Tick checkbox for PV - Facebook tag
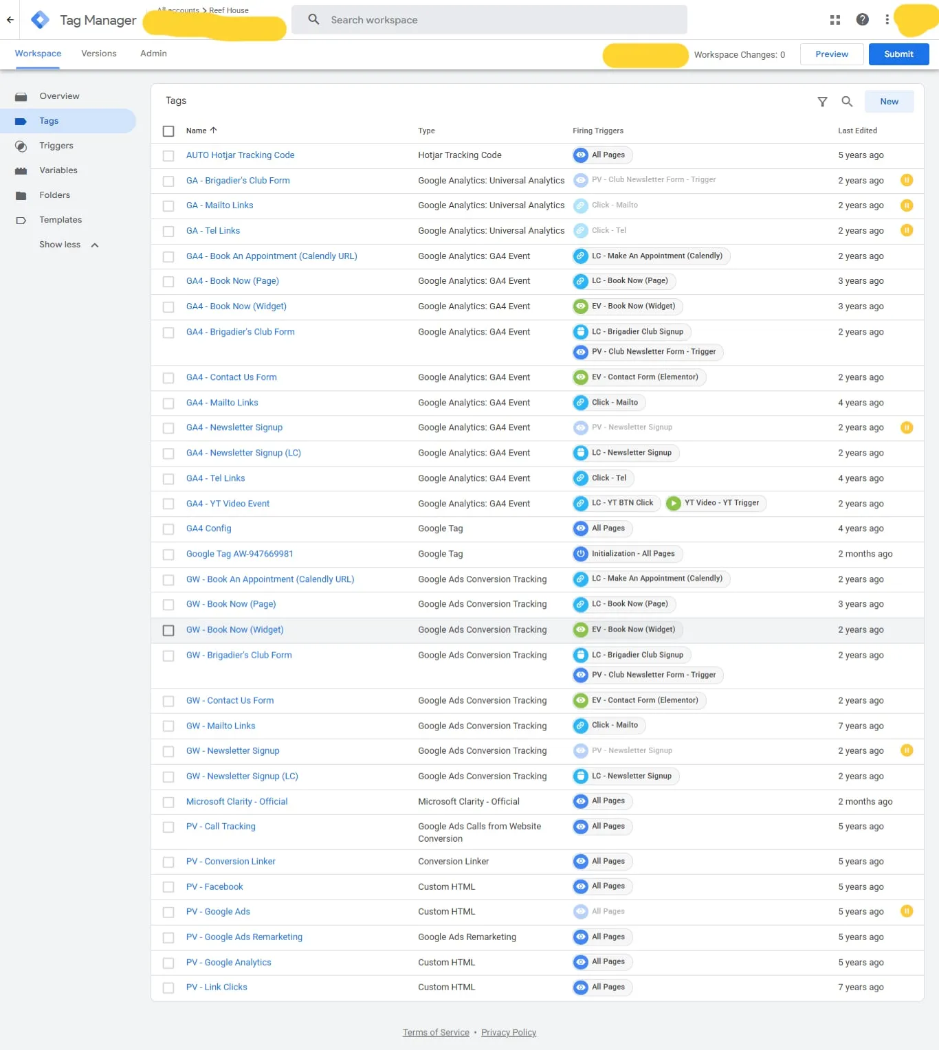The image size is (939, 1050). tap(168, 887)
